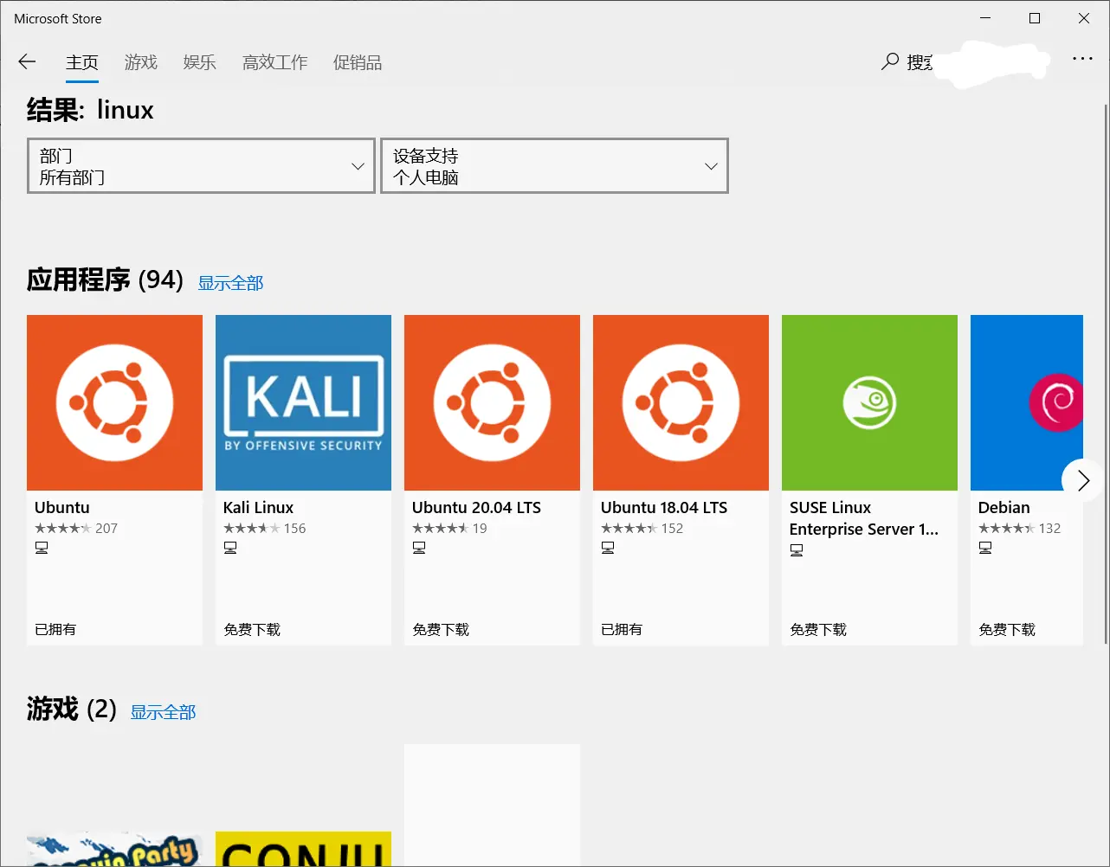This screenshot has width=1110, height=867.
Task: Click 免费下载 under Ubuntu 20.04 LTS
Action: [x=441, y=629]
